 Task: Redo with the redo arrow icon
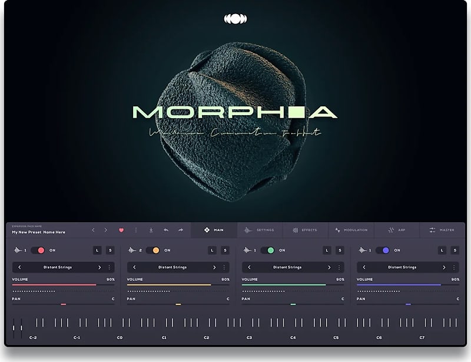click(x=180, y=230)
